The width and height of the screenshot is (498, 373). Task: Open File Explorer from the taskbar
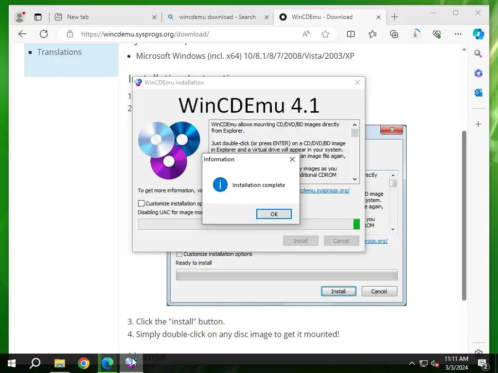[x=59, y=363]
